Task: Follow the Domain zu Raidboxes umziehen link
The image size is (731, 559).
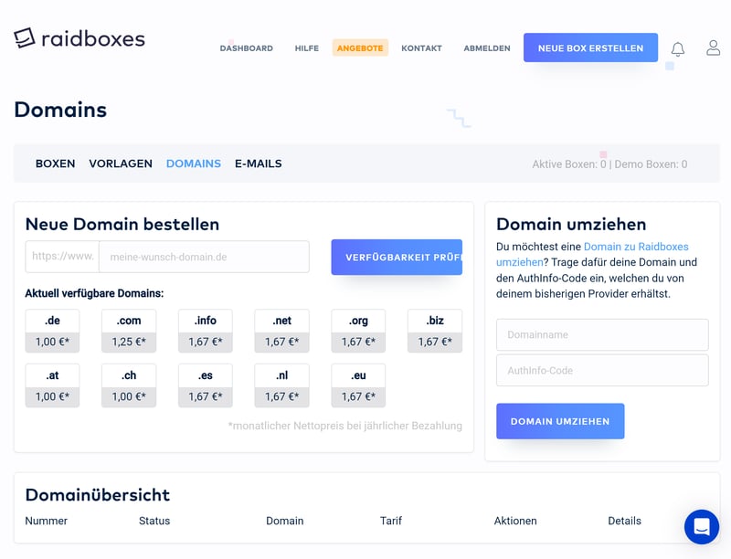Action: [592, 254]
